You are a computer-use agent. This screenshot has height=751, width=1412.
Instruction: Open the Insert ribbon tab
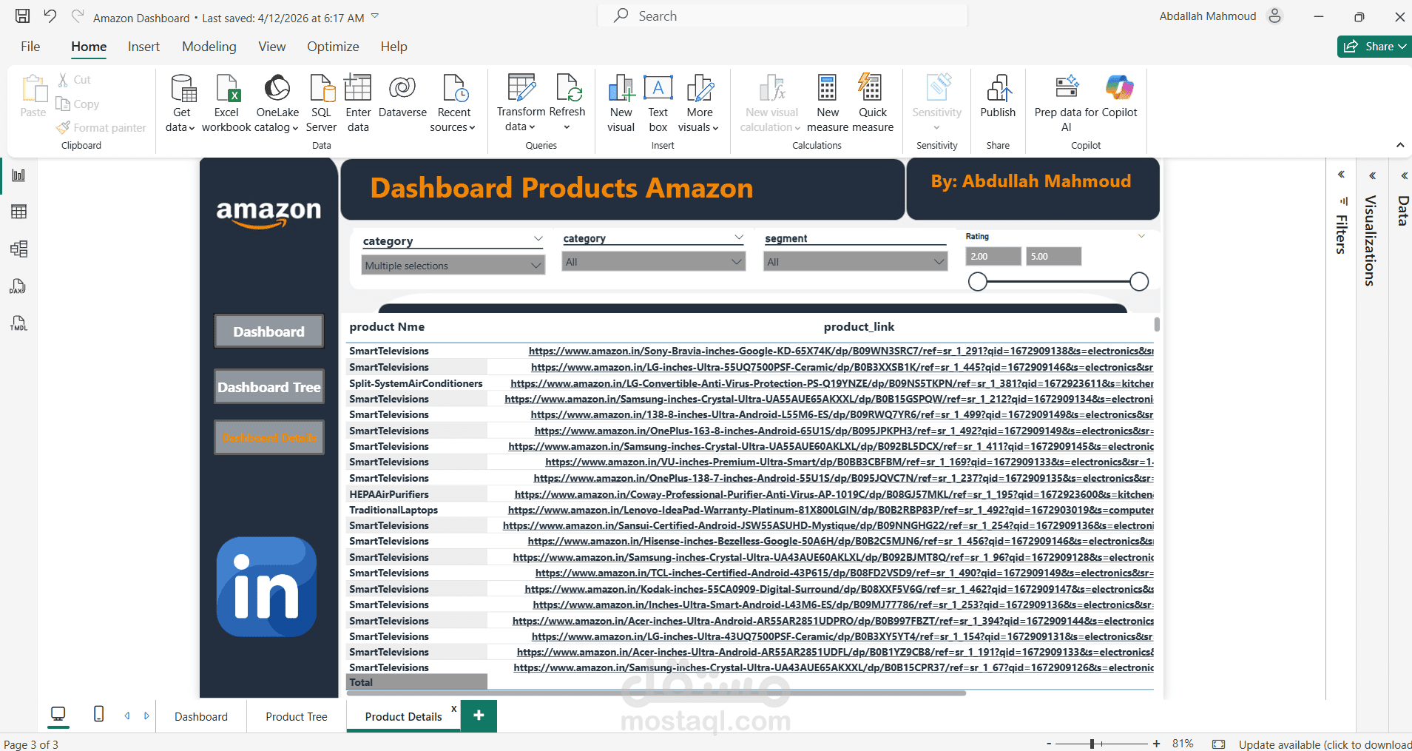(143, 47)
